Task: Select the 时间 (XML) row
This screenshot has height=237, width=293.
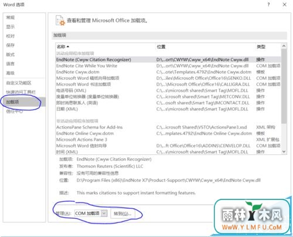Action: 168,152
